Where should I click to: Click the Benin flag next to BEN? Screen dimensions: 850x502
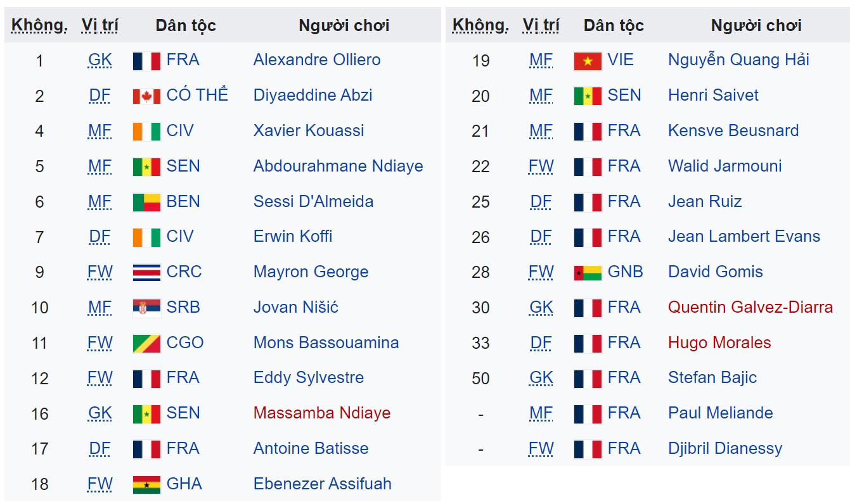pyautogui.click(x=146, y=203)
